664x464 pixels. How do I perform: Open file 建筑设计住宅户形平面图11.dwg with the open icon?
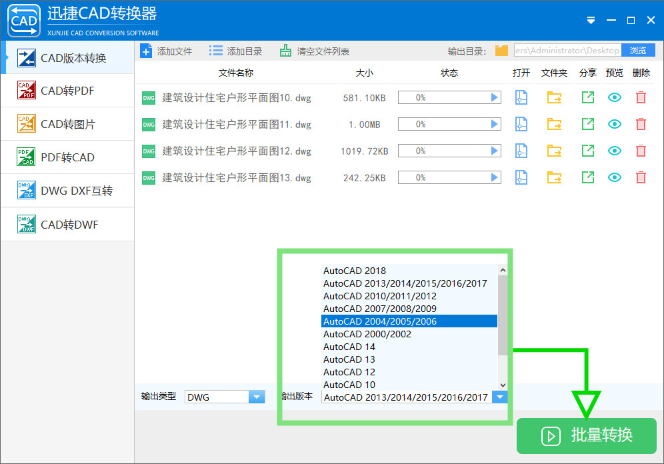[x=521, y=124]
